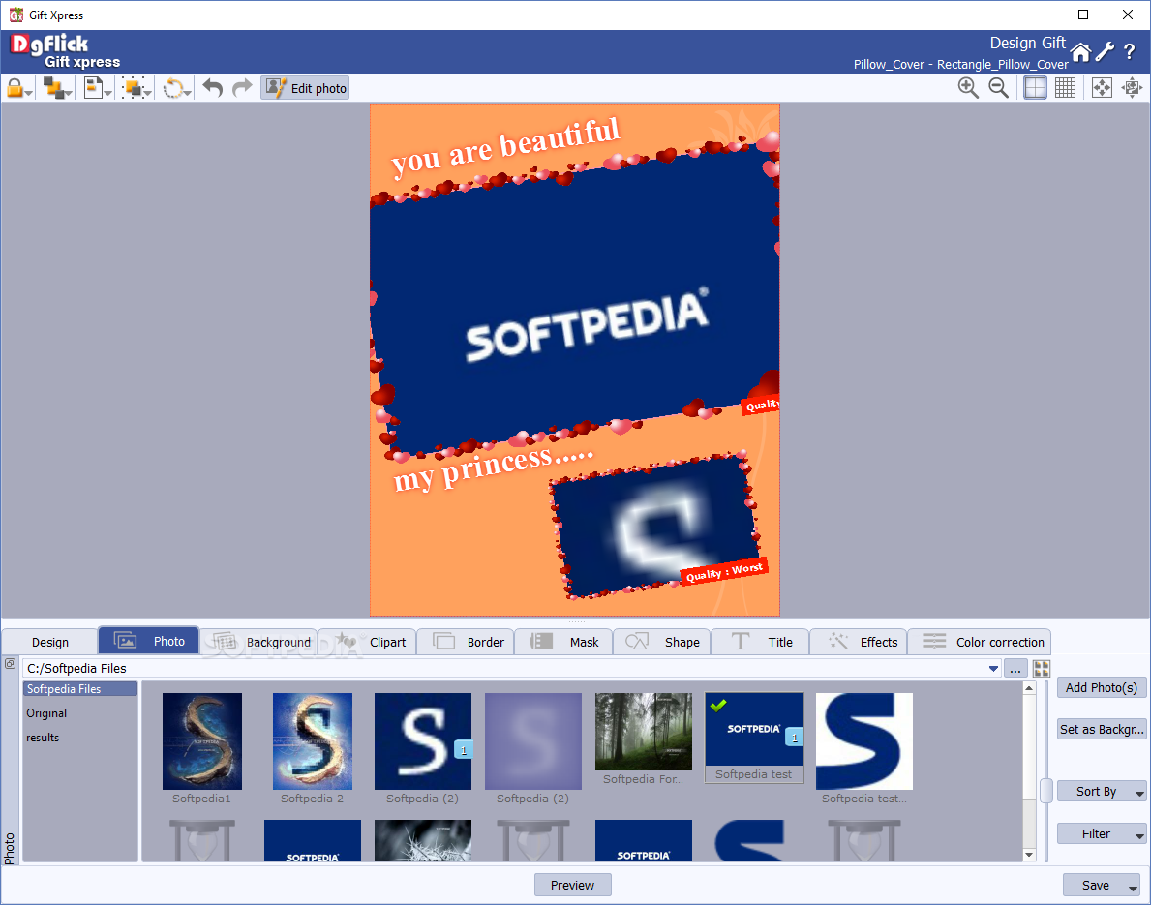Switch to the Design tab

[x=50, y=642]
